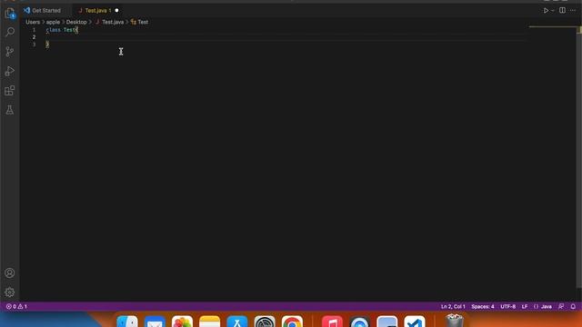The width and height of the screenshot is (582, 327).
Task: Place cursor on line 1 class Test code
Action: point(62,30)
